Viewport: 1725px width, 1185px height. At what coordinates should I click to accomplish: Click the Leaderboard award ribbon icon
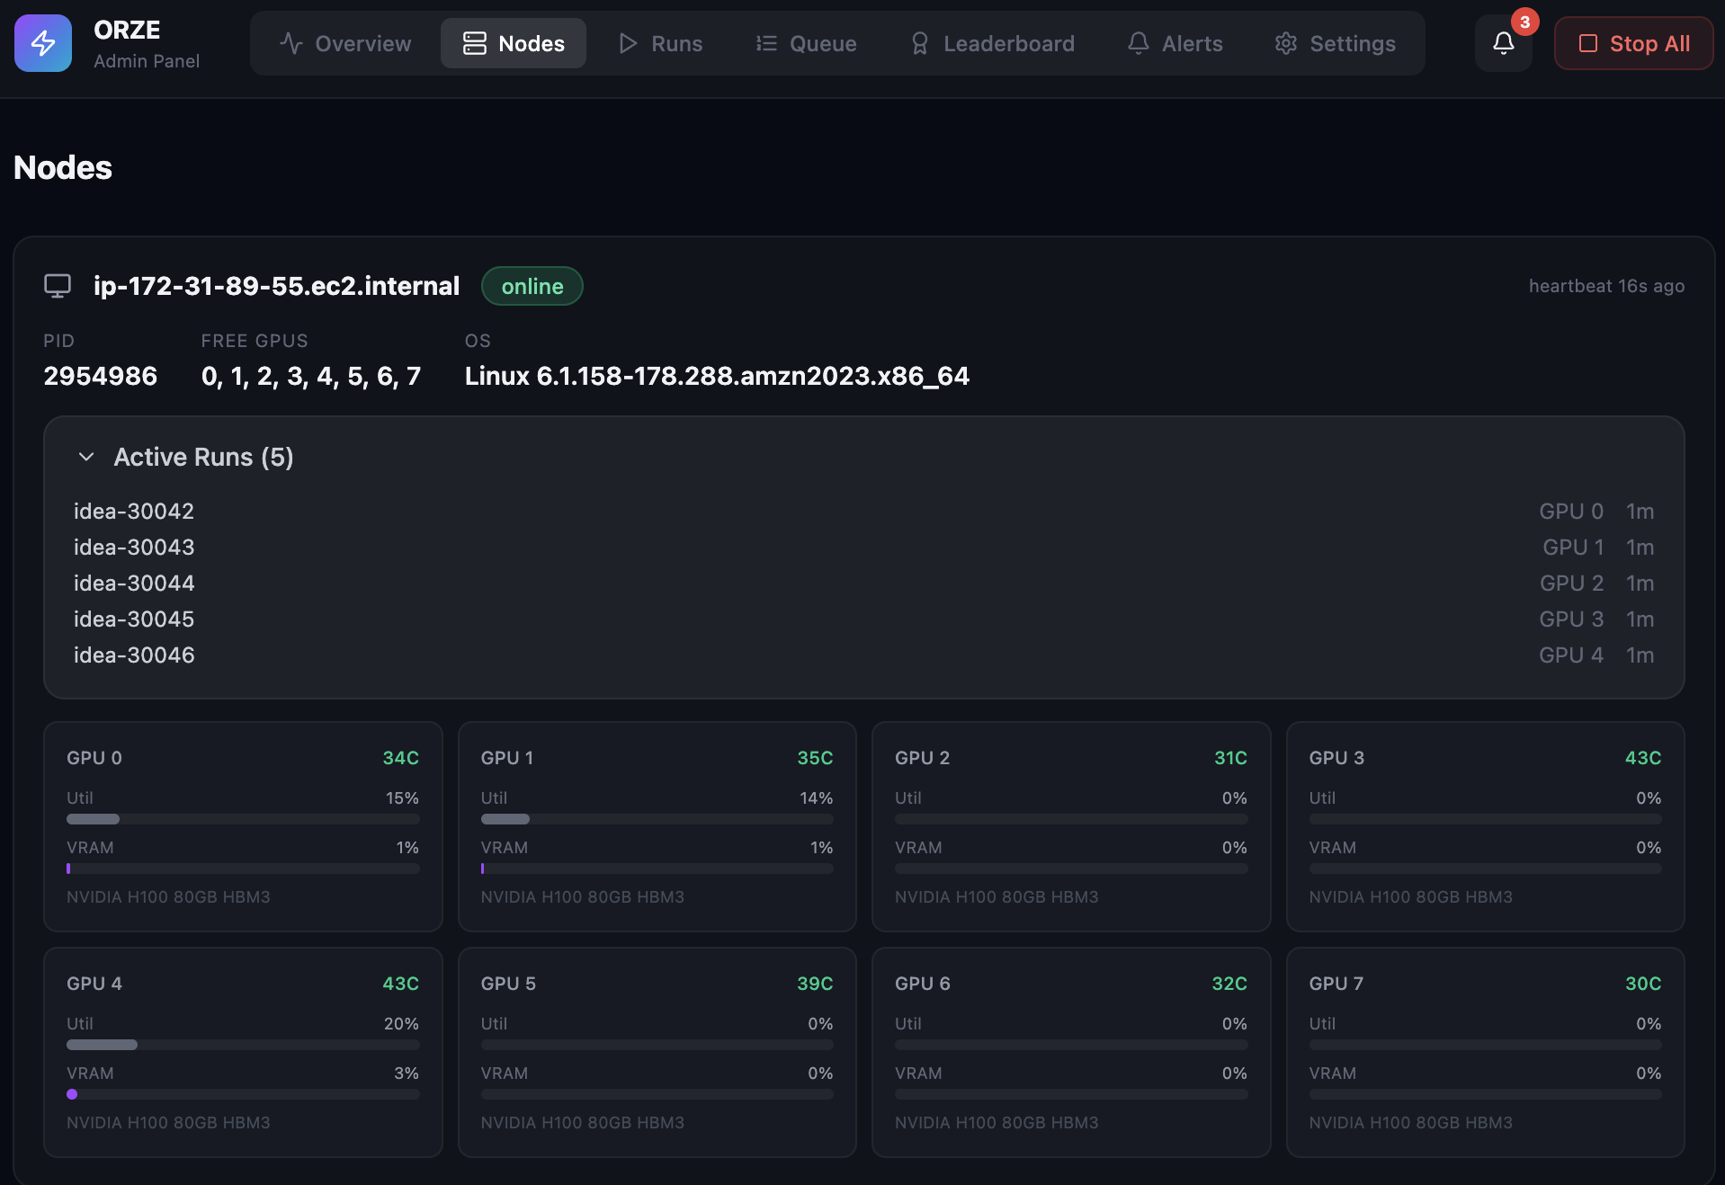(919, 43)
